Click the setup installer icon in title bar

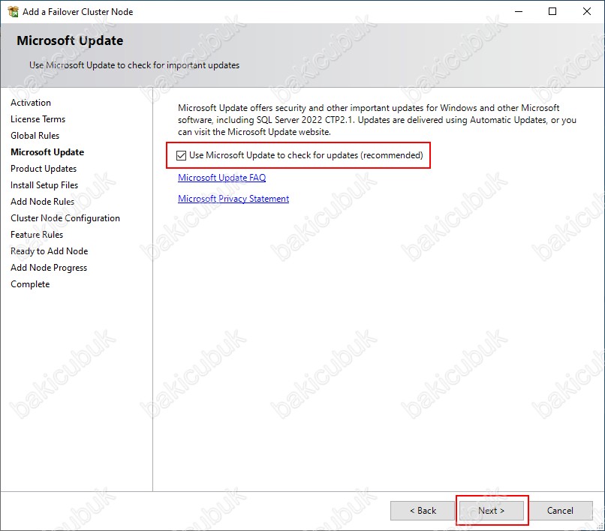coord(13,11)
